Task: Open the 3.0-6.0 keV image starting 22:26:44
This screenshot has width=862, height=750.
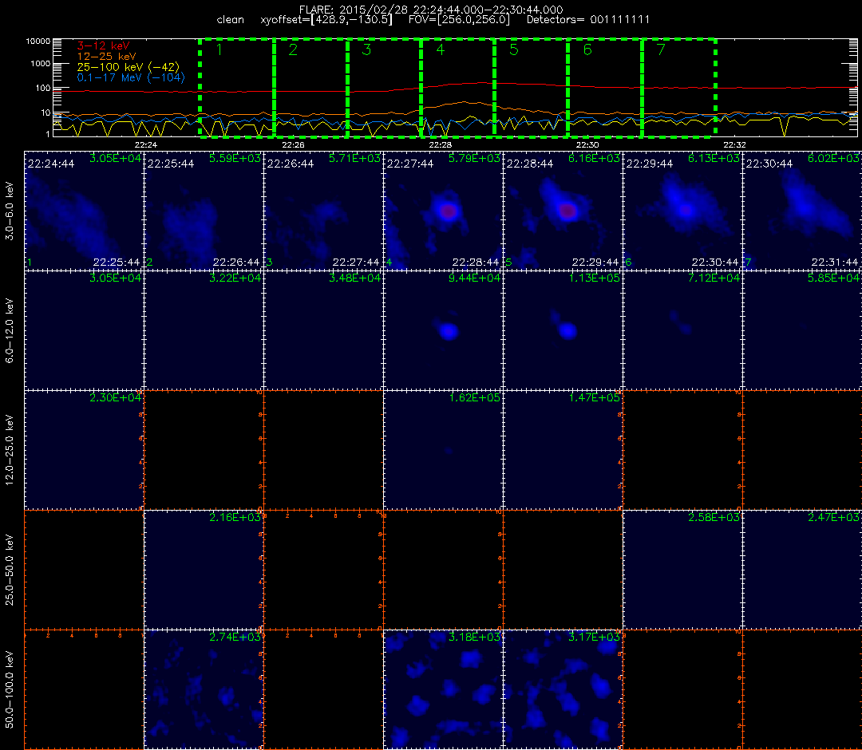Action: click(x=323, y=211)
